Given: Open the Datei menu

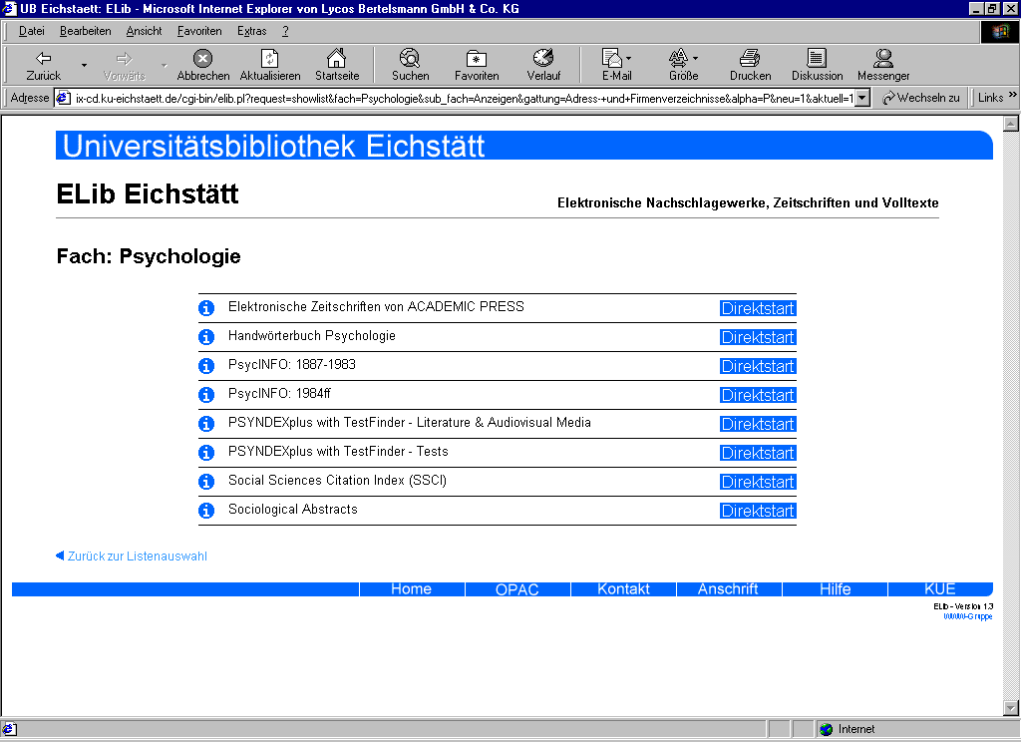Looking at the screenshot, I should [x=31, y=31].
